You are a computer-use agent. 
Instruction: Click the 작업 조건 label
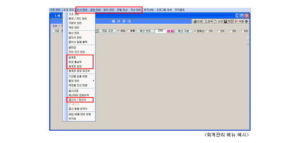(108, 31)
